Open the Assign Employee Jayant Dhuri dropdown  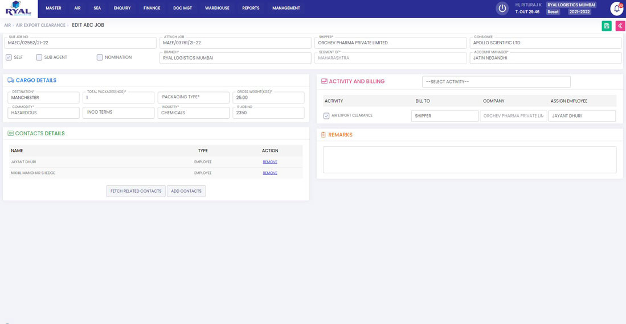click(582, 116)
